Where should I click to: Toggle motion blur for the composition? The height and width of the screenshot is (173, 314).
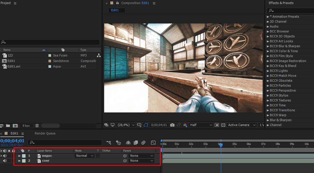pyautogui.click(x=143, y=143)
